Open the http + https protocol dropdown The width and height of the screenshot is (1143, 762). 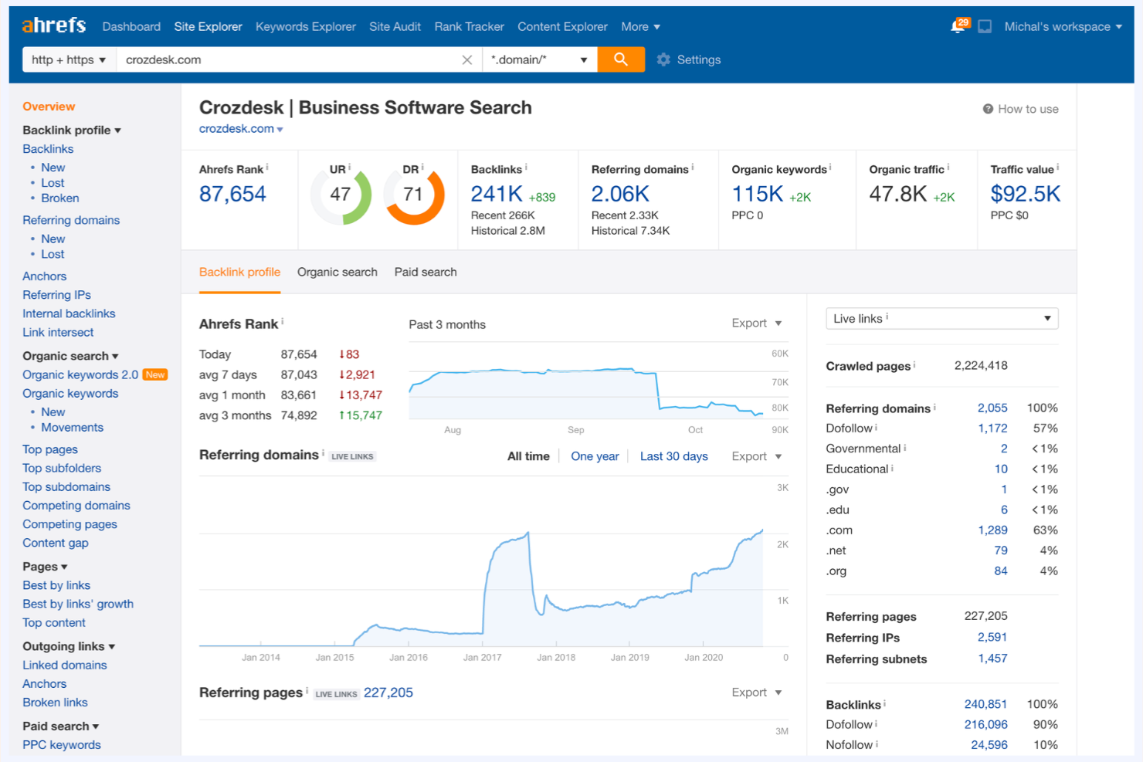68,59
